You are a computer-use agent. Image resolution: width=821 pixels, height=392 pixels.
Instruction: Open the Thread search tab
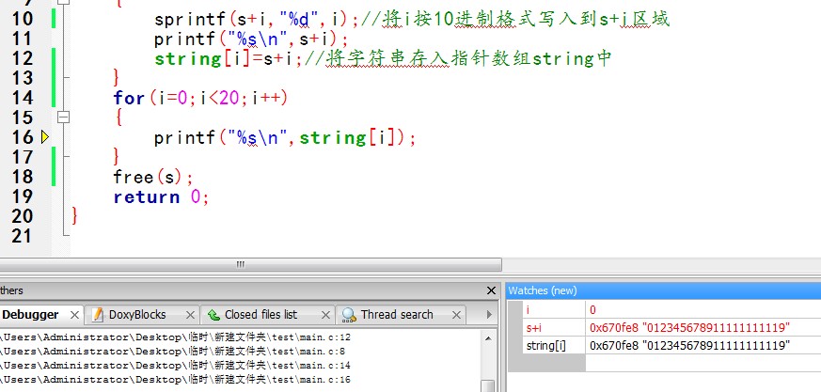tap(397, 315)
